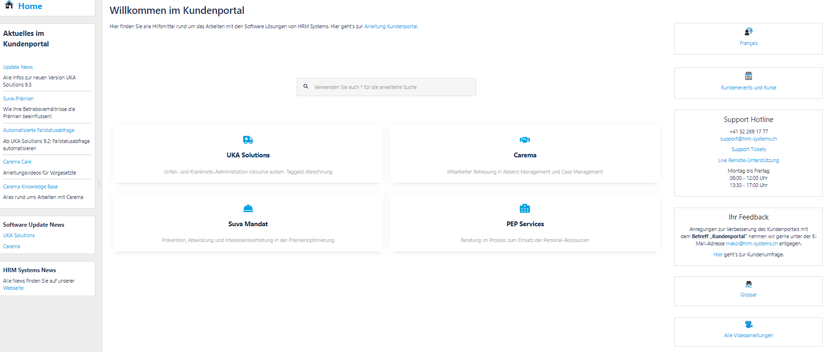The height and width of the screenshot is (352, 829).
Task: Open Alle Videoanleitungen link
Action: [749, 335]
